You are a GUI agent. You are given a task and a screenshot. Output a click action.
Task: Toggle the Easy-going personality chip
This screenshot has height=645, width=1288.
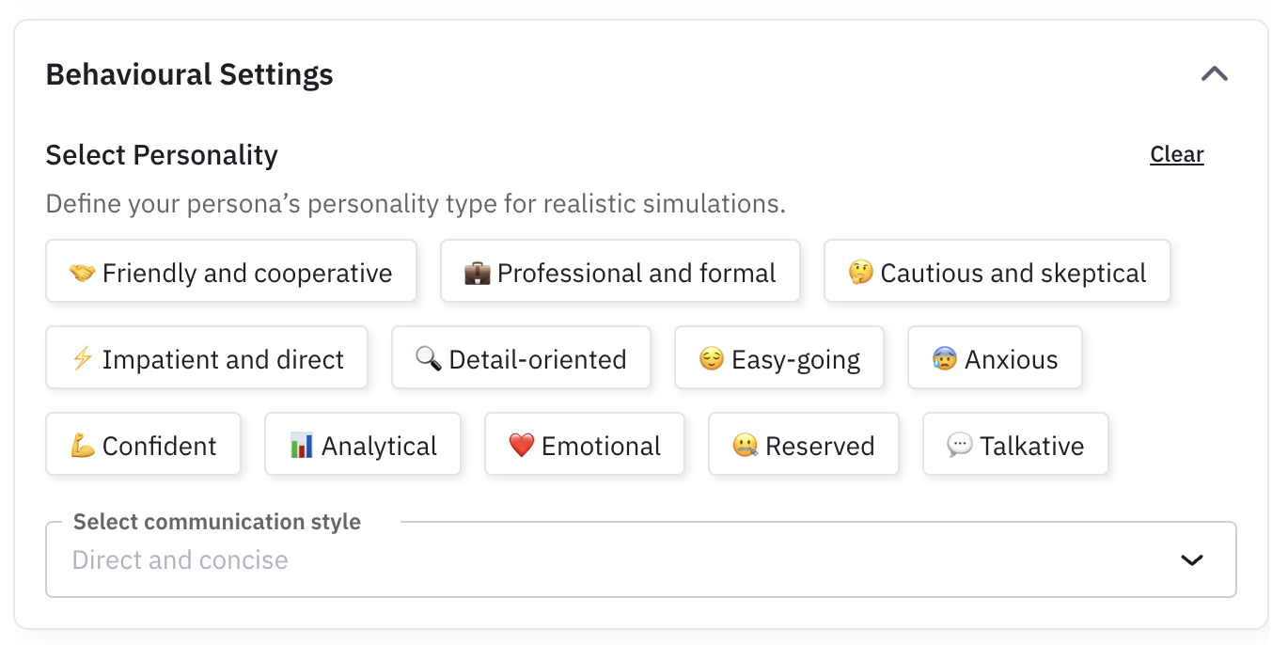point(778,358)
